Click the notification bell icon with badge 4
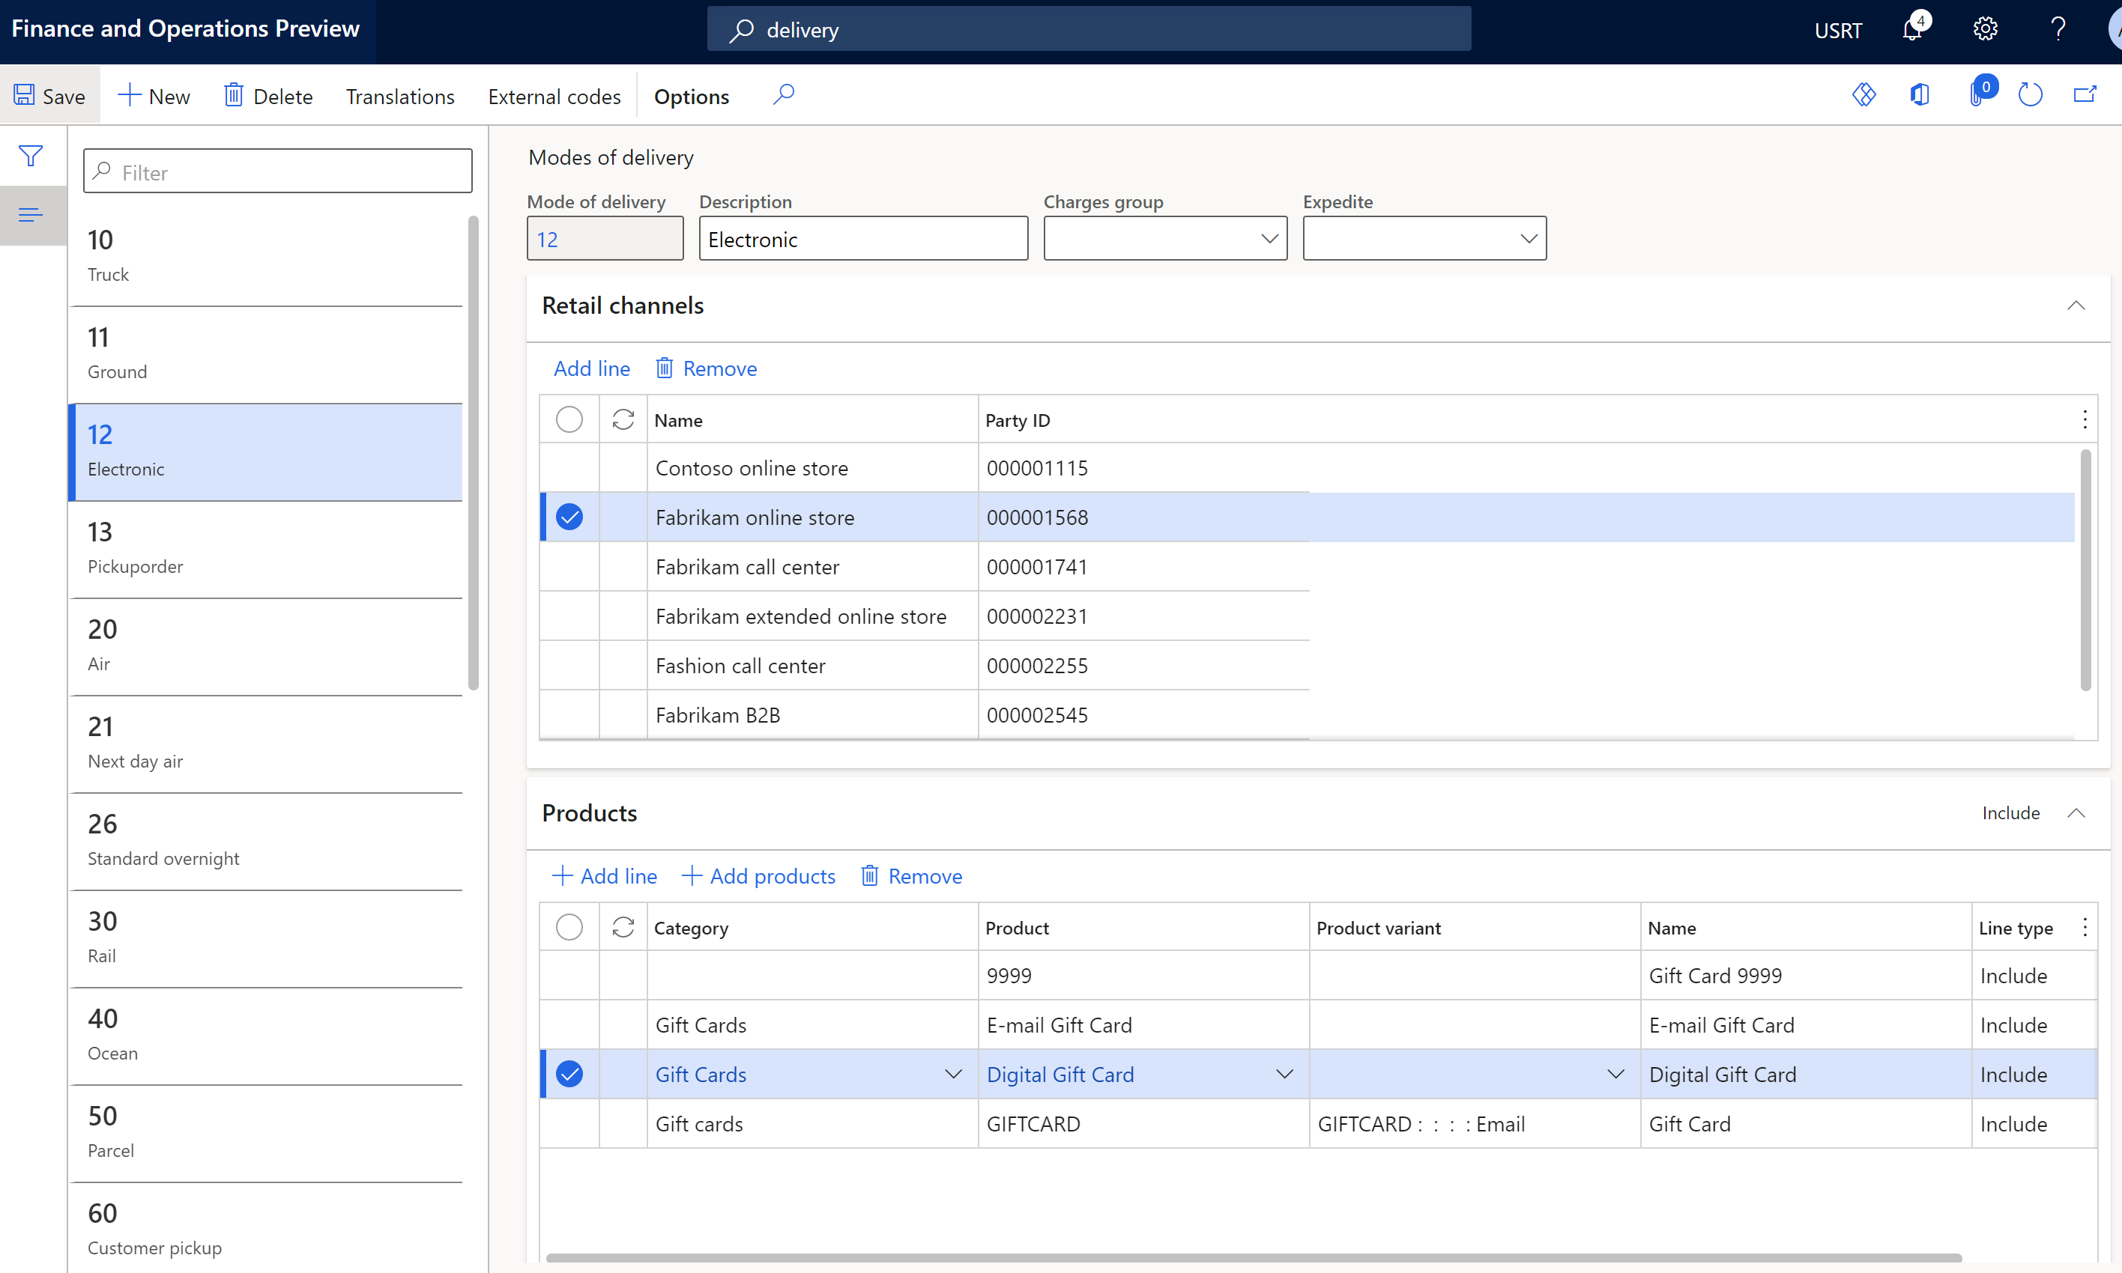The width and height of the screenshot is (2122, 1273). 1916,28
